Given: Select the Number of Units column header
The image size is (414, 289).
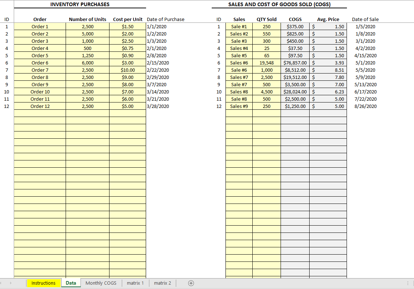Looking at the screenshot, I should tap(87, 19).
